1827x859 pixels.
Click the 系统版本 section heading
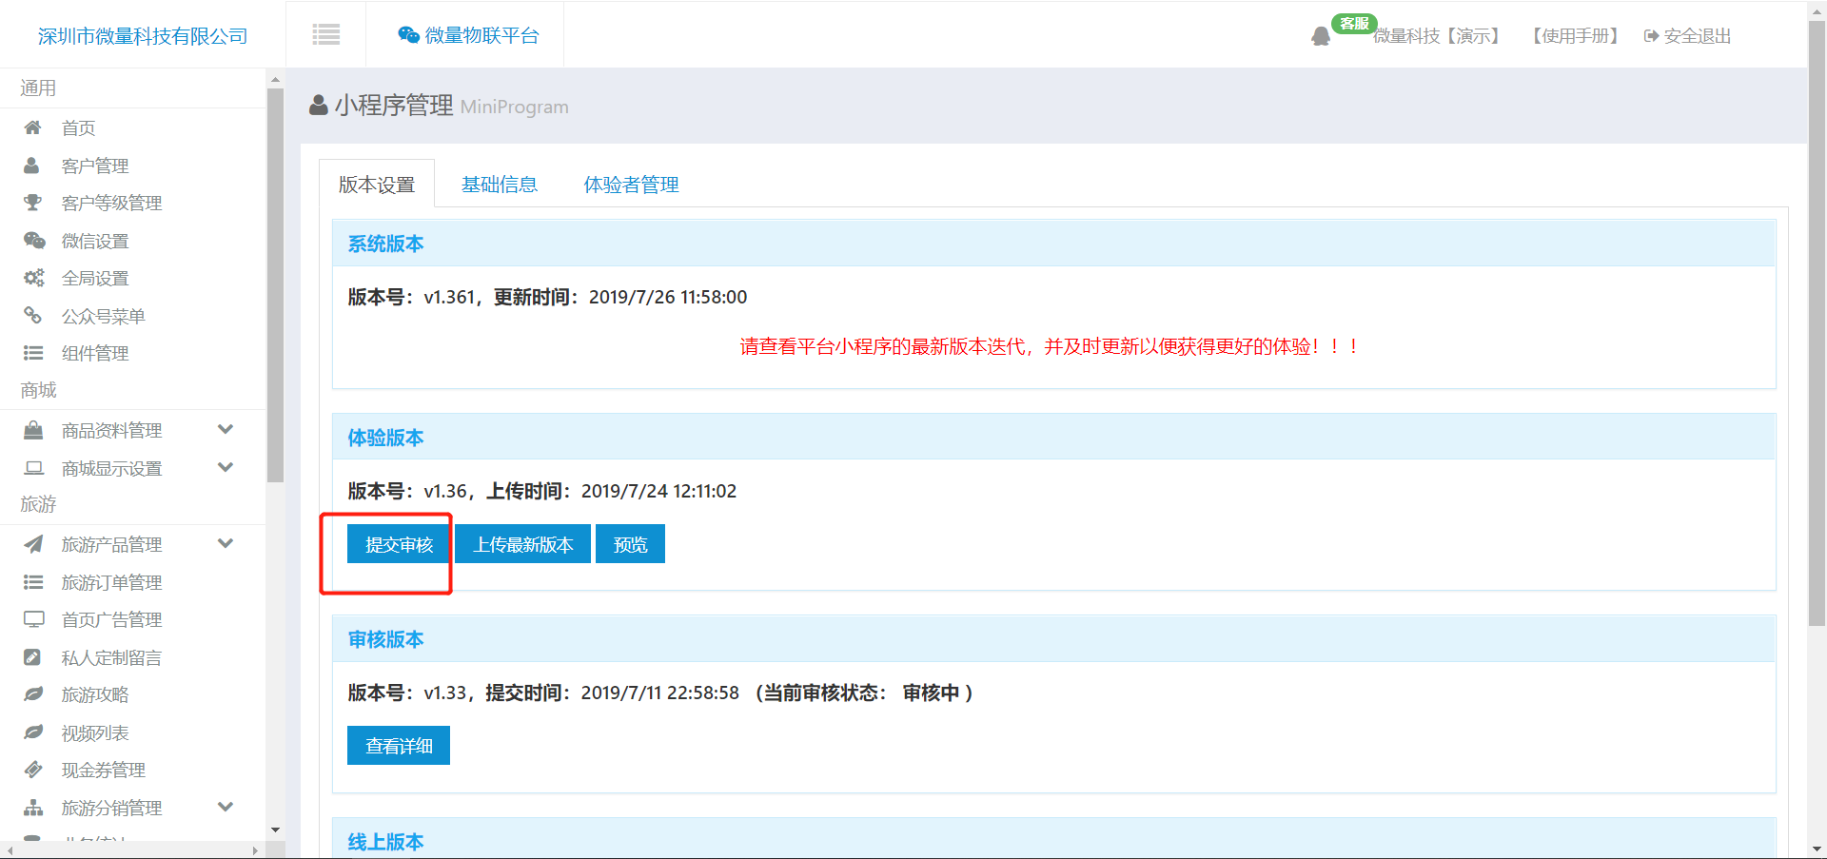click(x=385, y=244)
